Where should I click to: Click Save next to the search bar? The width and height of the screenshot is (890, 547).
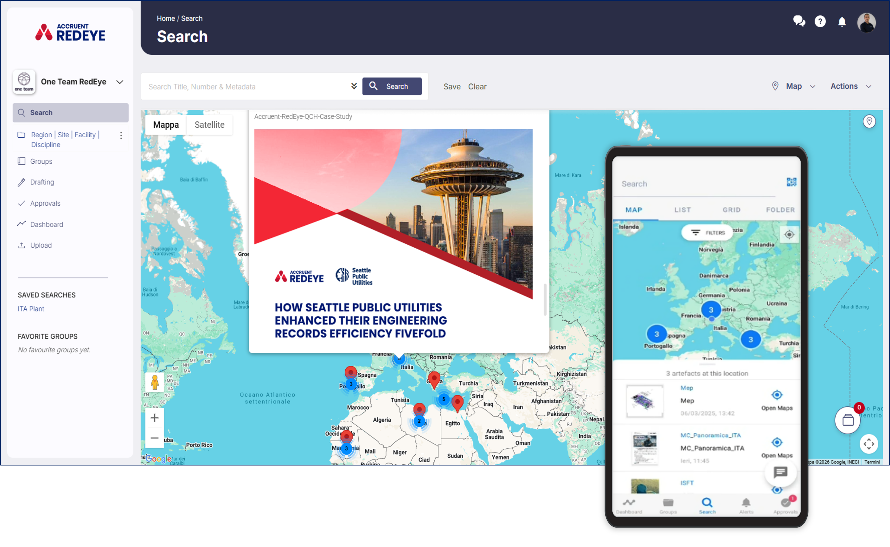point(452,86)
